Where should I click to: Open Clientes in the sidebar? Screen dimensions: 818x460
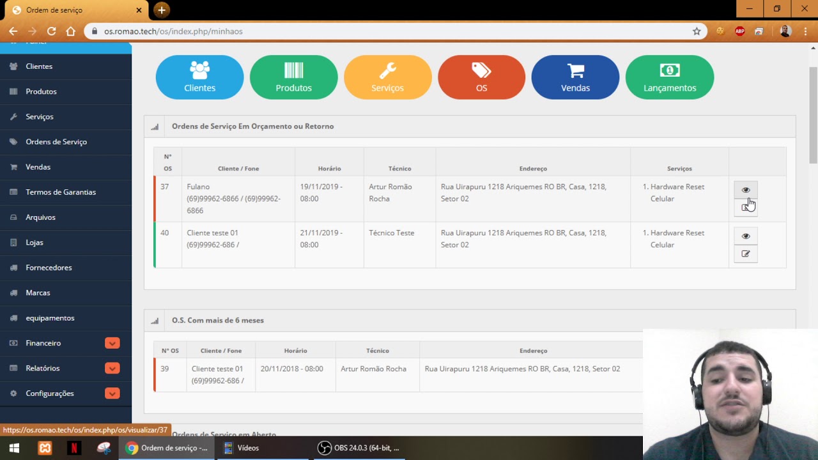(65, 66)
